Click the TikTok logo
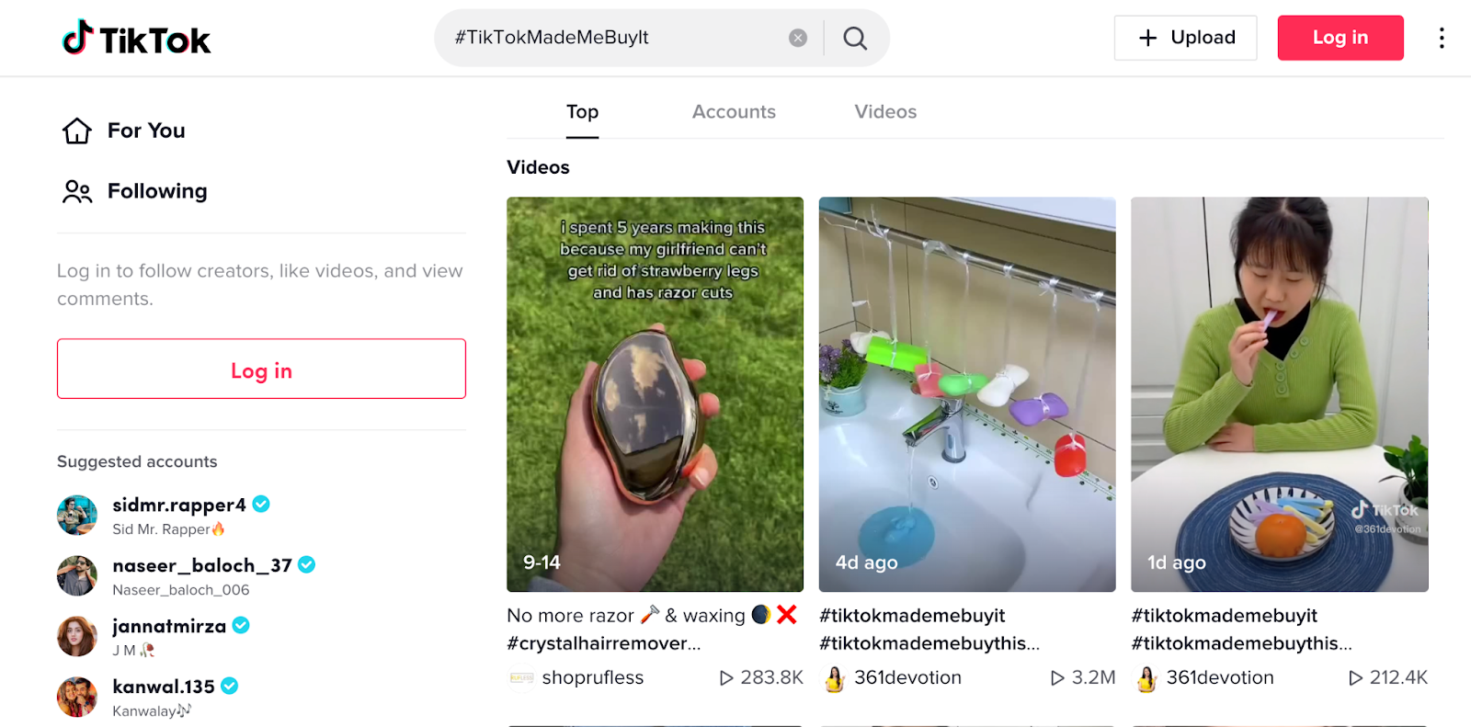 [136, 39]
